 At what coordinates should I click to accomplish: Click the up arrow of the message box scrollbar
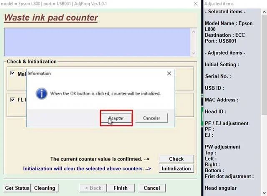tap(193, 32)
